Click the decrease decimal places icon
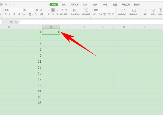The width and height of the screenshot is (163, 115). [113, 14]
